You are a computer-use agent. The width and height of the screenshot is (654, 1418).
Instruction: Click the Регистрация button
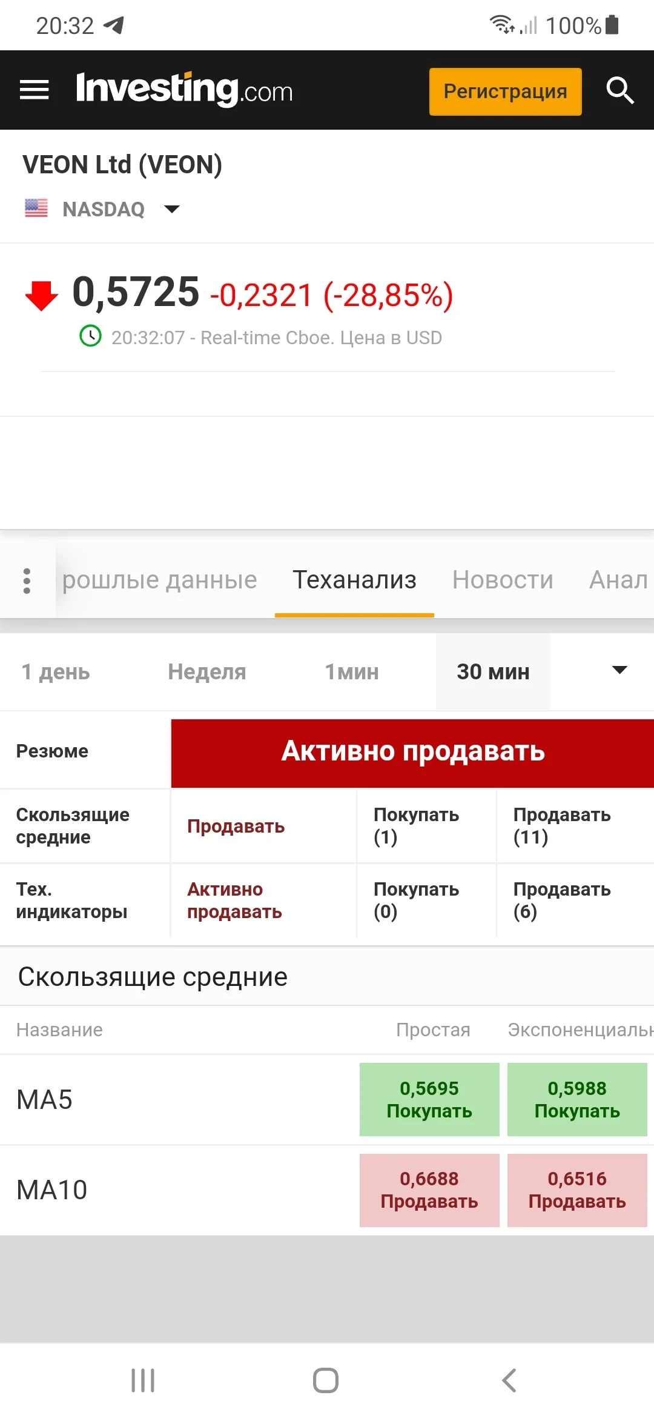(506, 91)
